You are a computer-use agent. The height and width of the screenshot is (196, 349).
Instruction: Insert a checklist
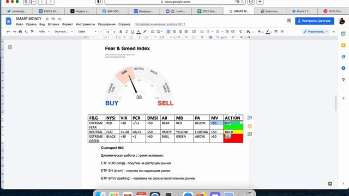[202, 32]
